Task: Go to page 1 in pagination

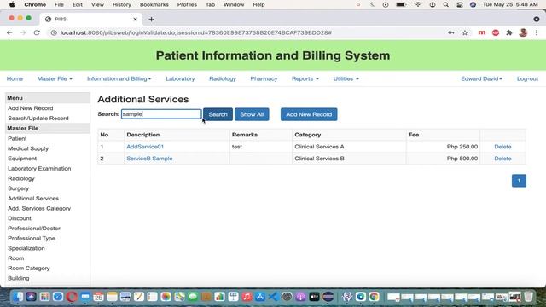Action: [x=519, y=181]
